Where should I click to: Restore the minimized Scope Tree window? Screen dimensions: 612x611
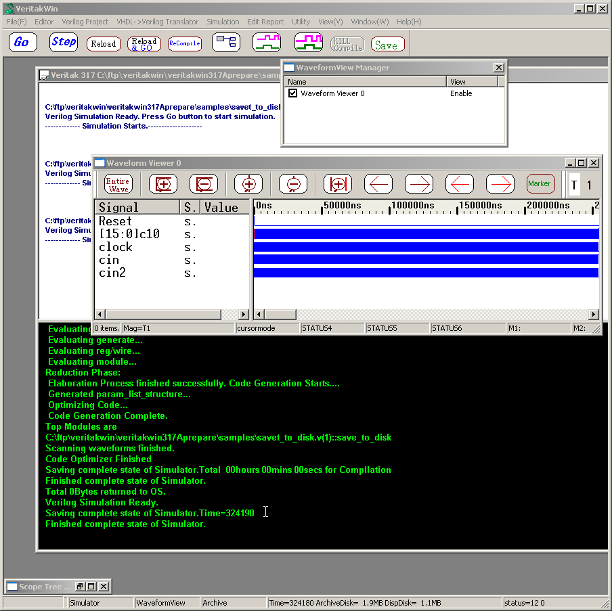[x=80, y=587]
